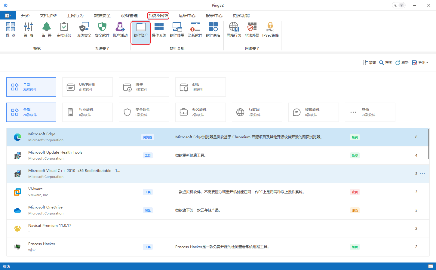Switch to the 数据安全 tab
436x270 pixels.
[x=102, y=16]
